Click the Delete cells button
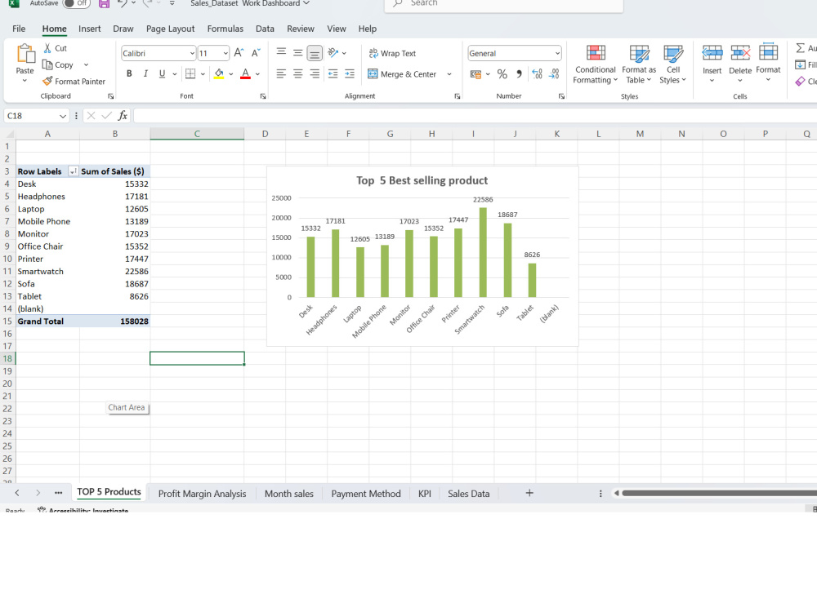This screenshot has width=817, height=612. (740, 63)
